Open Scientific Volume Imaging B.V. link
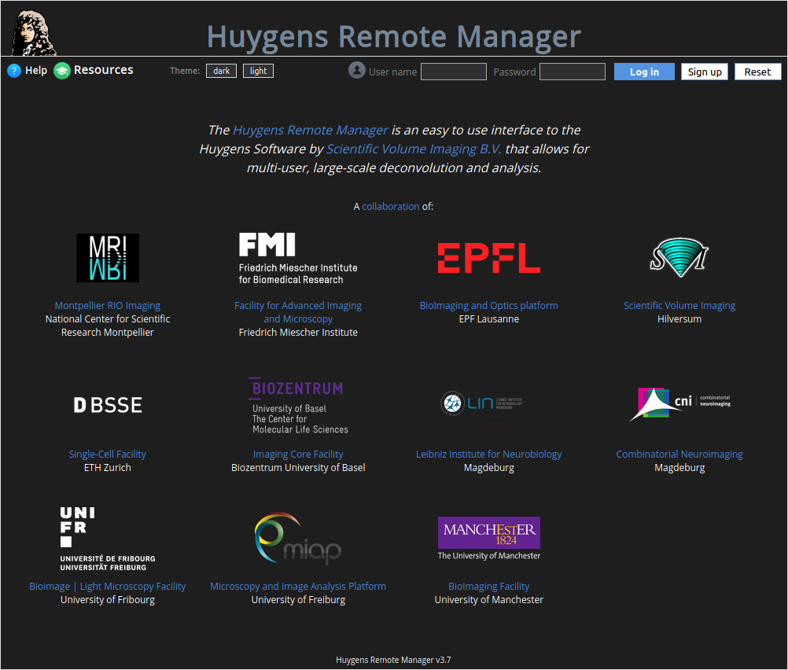This screenshot has width=788, height=670. coord(414,149)
